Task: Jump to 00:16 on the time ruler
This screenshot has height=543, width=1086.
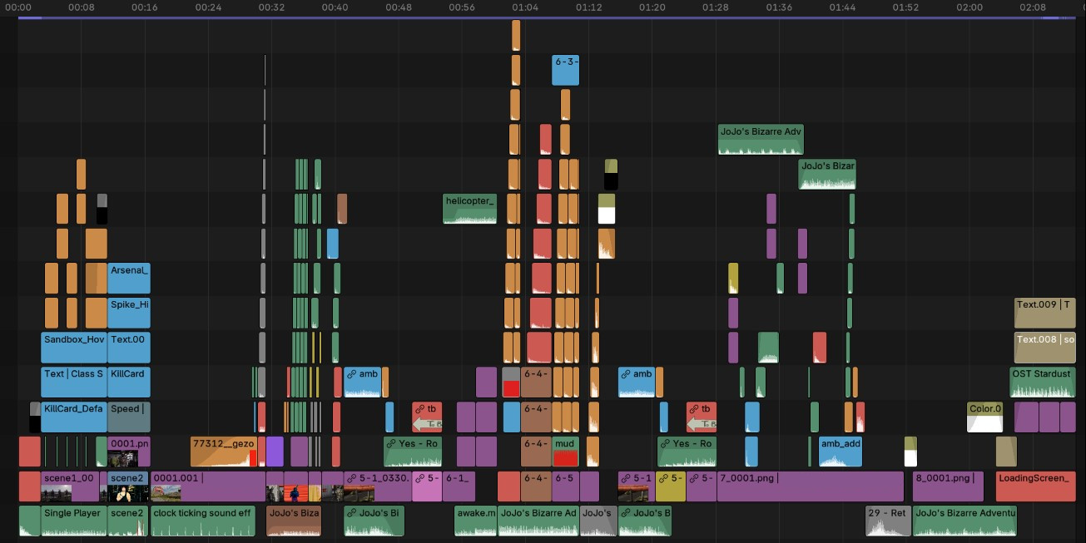Action: coord(144,7)
